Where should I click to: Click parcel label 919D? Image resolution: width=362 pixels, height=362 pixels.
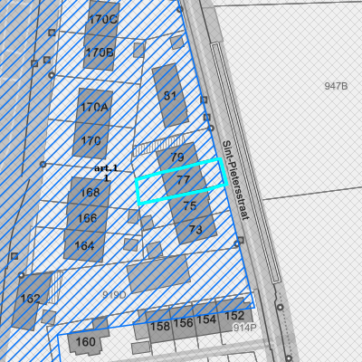[x=114, y=295]
